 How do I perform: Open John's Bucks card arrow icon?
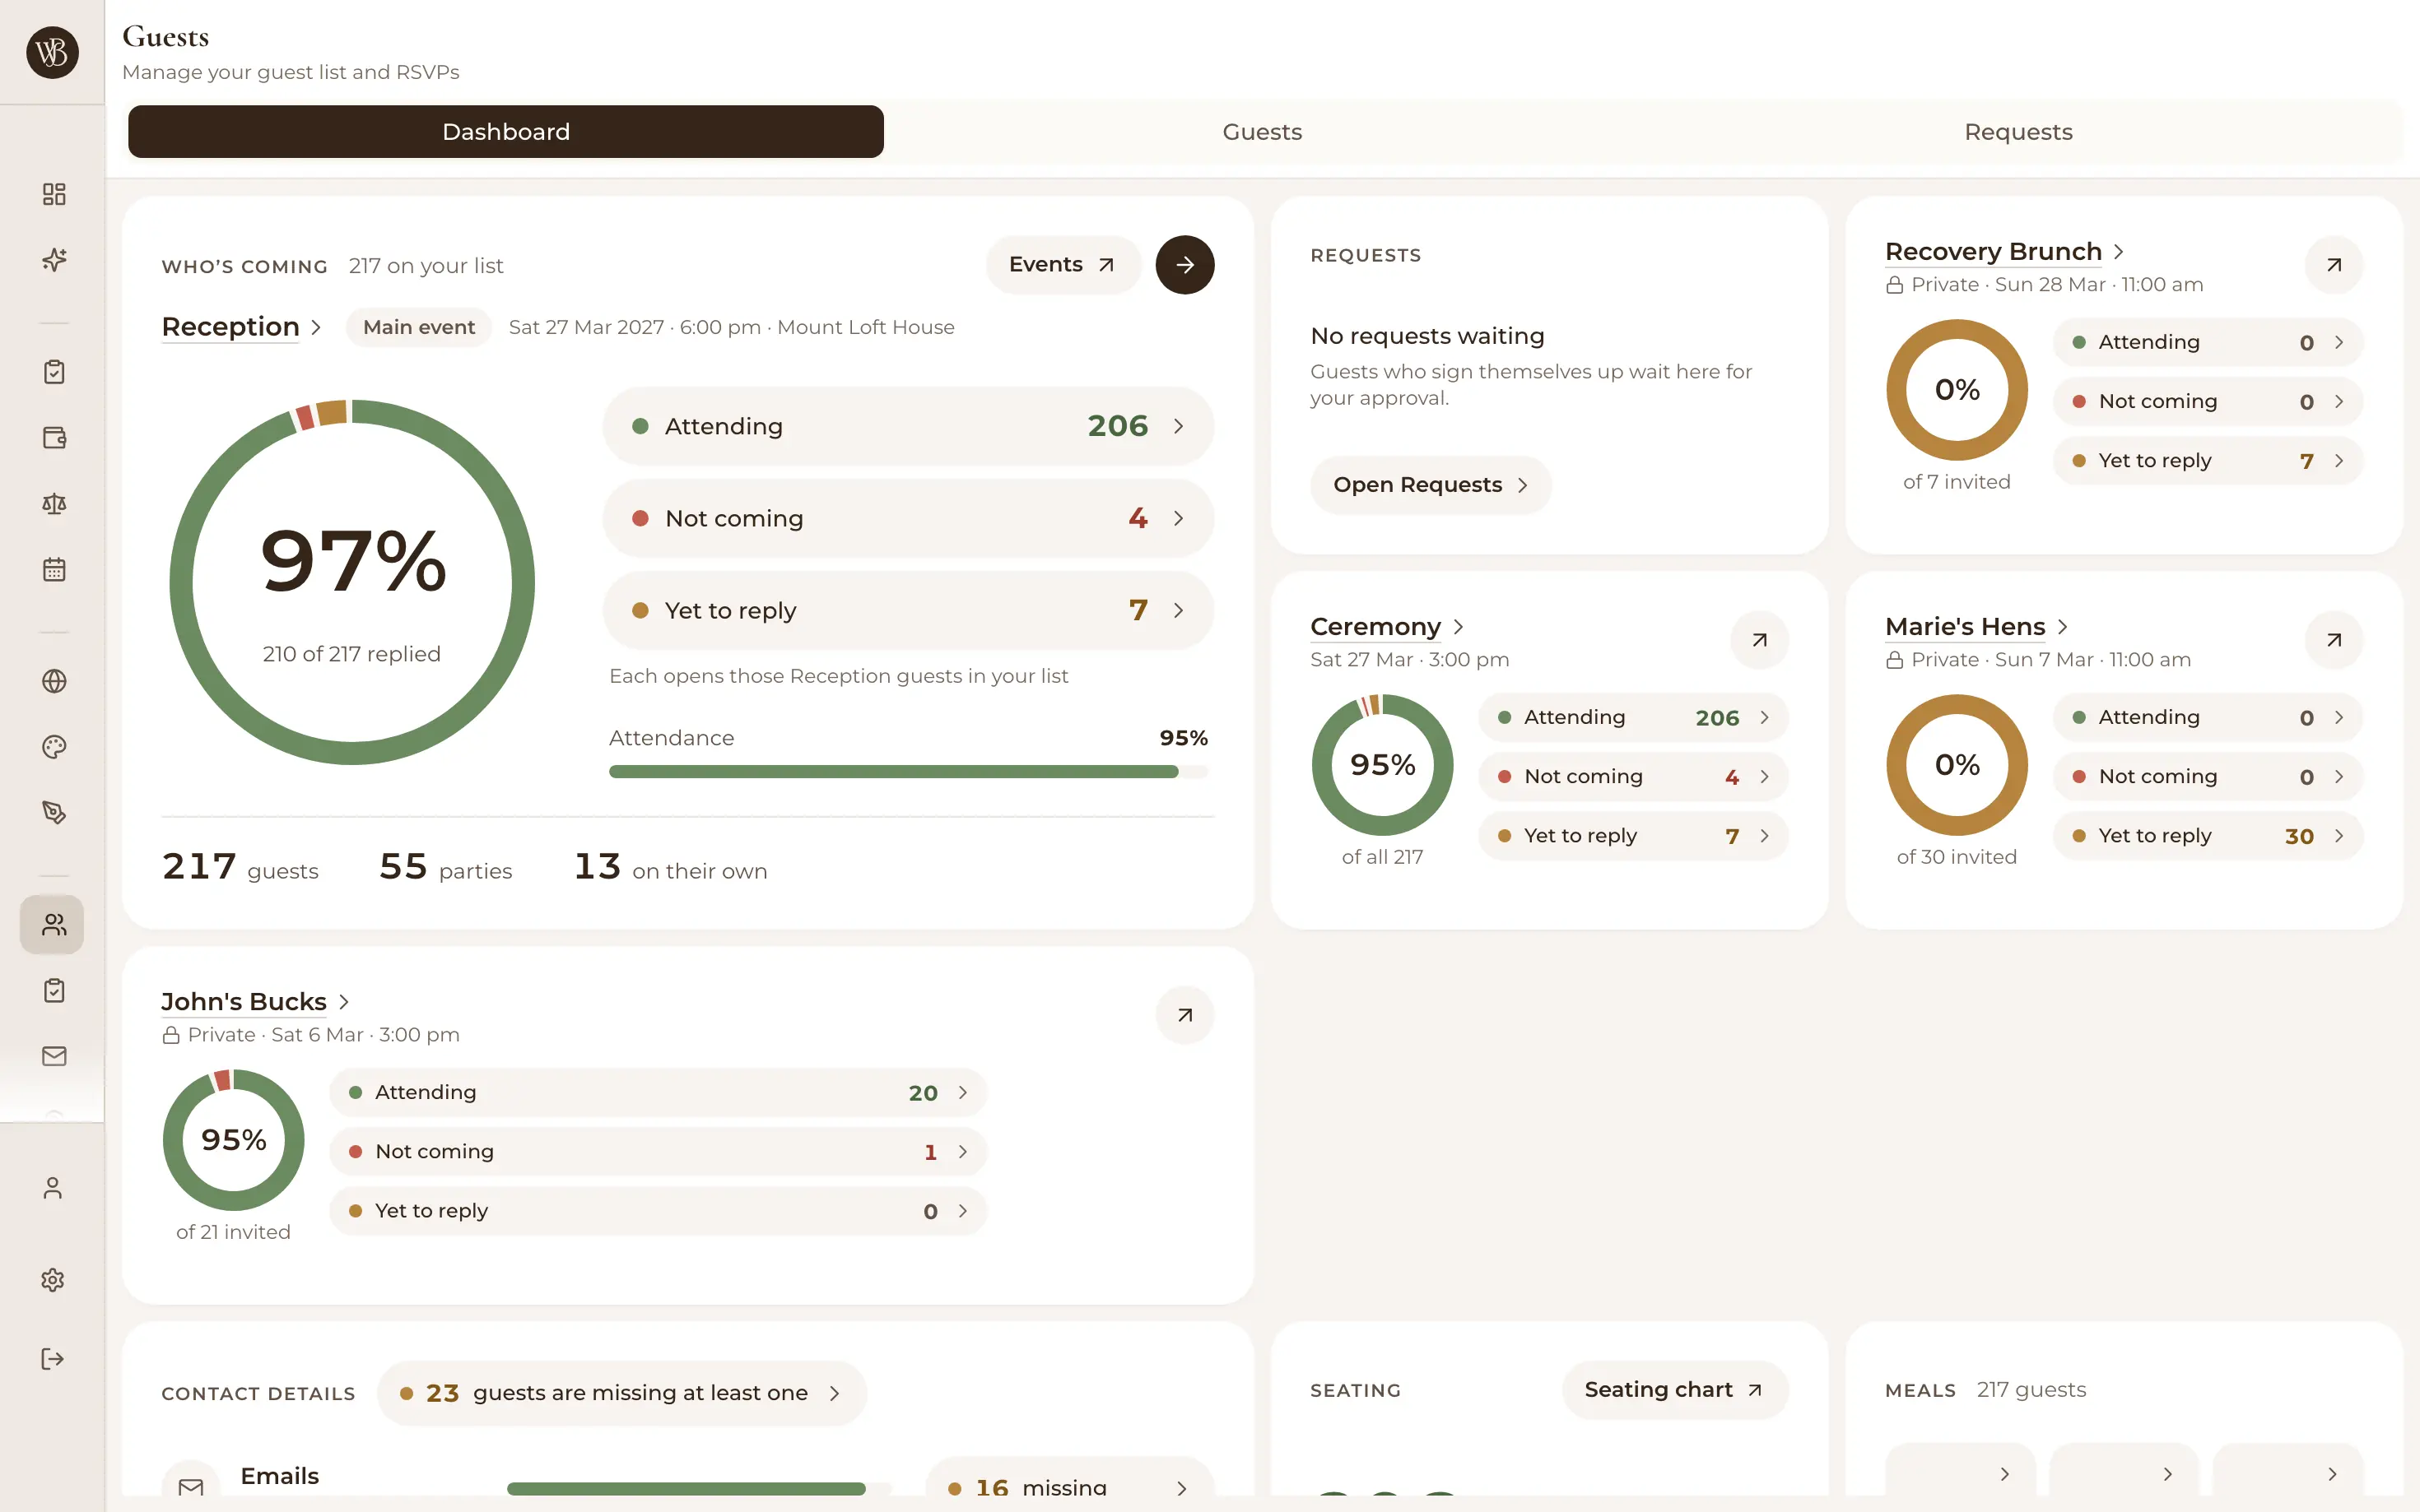[x=1184, y=1015]
